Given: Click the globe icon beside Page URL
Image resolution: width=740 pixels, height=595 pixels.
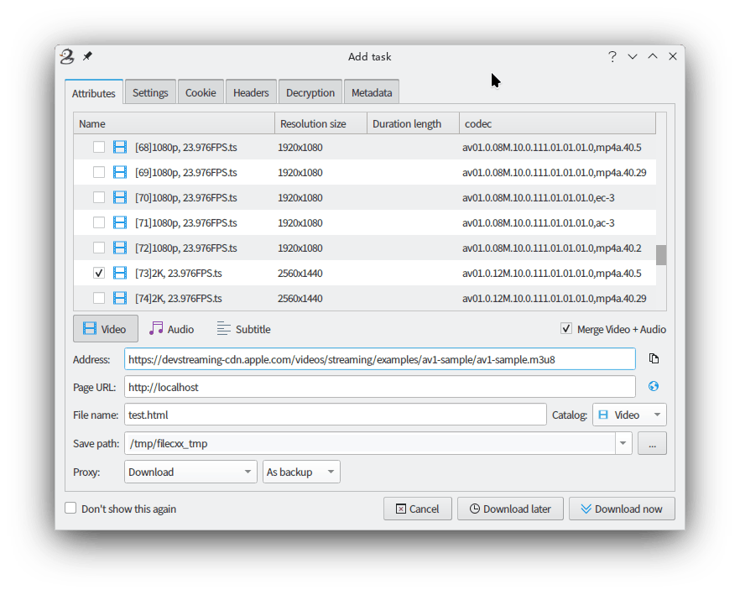Looking at the screenshot, I should 653,386.
